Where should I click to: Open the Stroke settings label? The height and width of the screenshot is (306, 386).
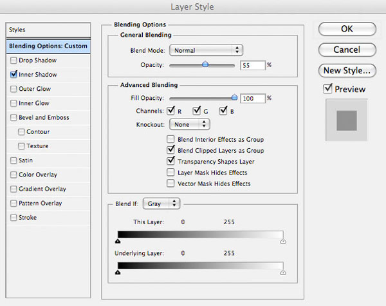click(28, 218)
